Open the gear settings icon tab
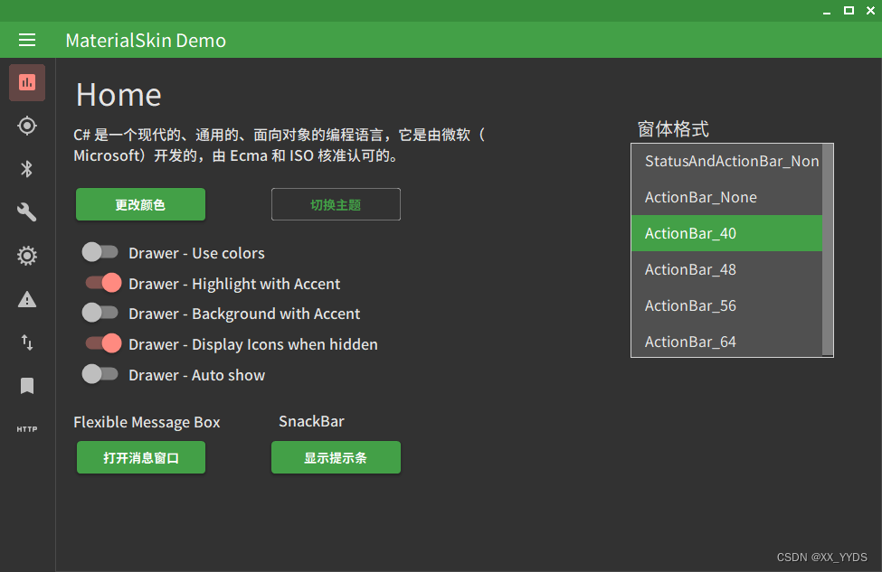This screenshot has width=882, height=572. point(27,256)
